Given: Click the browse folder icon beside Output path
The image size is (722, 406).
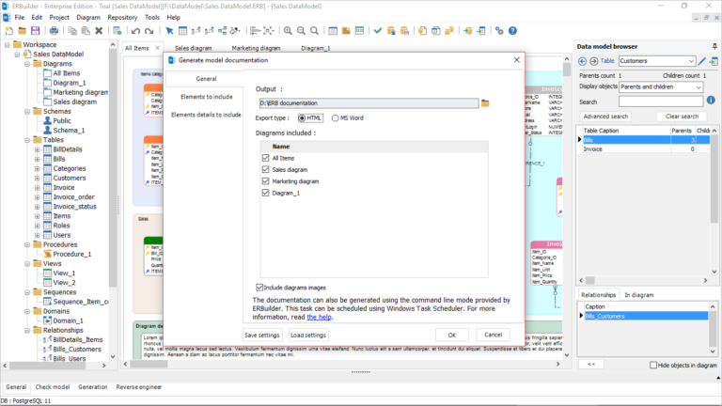Looking at the screenshot, I should 485,103.
